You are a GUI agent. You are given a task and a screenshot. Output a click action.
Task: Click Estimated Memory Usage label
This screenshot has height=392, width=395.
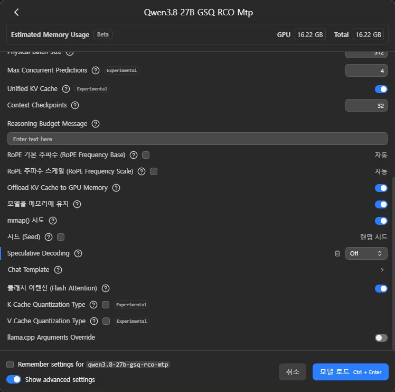[x=50, y=34]
